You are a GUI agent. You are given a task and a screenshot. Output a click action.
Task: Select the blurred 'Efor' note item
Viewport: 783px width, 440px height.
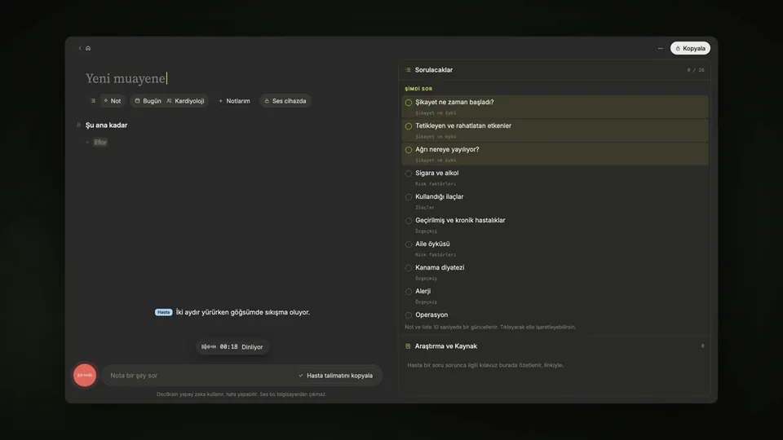pyautogui.click(x=100, y=142)
